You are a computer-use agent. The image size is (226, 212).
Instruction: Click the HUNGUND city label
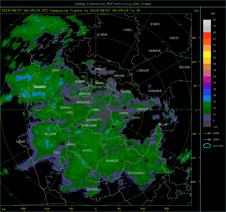119,76
